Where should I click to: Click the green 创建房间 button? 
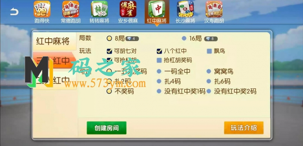[x=107, y=128]
